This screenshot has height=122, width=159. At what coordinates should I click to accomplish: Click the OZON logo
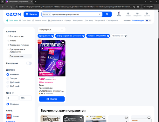13,14
